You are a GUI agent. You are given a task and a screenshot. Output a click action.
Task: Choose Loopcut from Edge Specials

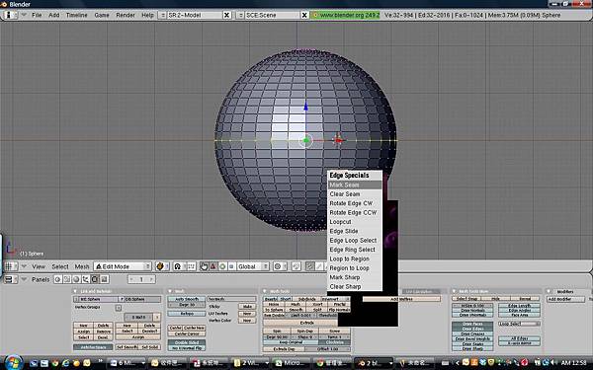355,222
